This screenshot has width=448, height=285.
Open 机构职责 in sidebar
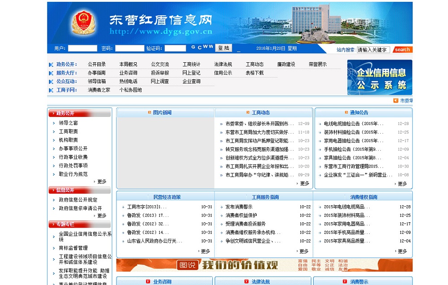(x=68, y=140)
